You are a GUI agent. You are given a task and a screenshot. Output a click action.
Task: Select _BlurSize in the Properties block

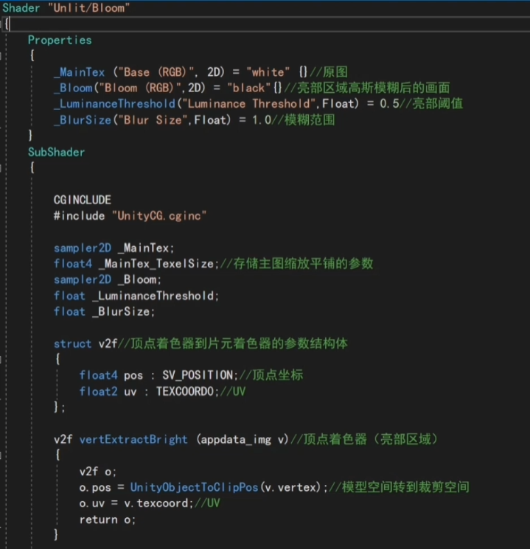click(x=83, y=120)
